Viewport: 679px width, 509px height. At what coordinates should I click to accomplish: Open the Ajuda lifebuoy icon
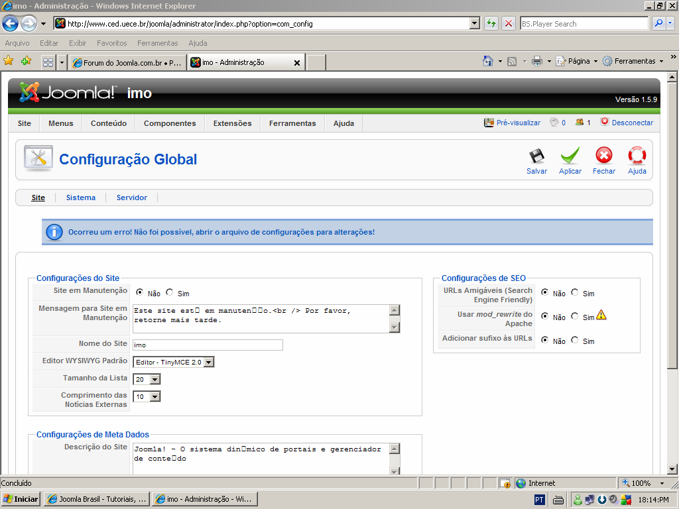coord(637,156)
